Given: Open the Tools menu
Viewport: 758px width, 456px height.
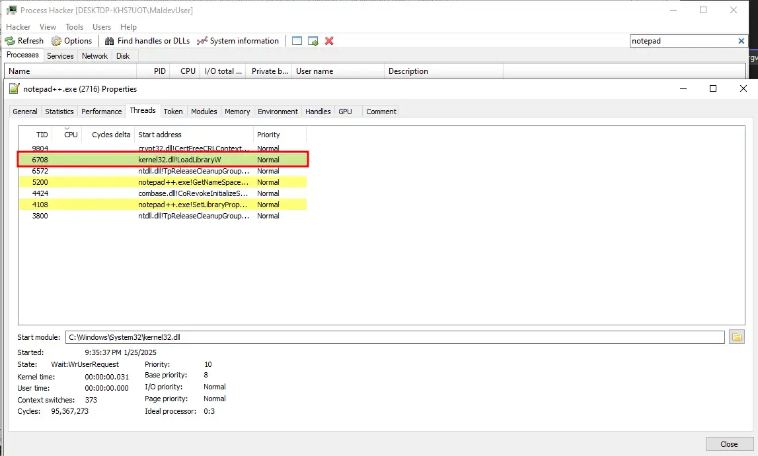Looking at the screenshot, I should pos(74,27).
